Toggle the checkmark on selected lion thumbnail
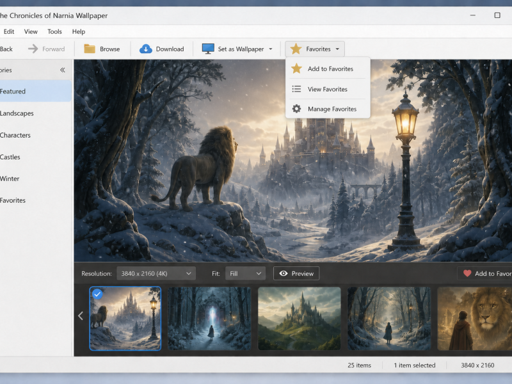 tap(97, 294)
